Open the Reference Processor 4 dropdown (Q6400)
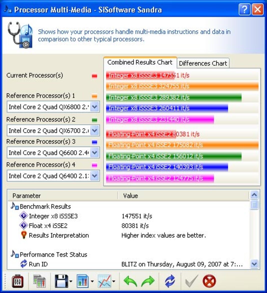Viewport: 267px width, 293px height. click(x=94, y=176)
